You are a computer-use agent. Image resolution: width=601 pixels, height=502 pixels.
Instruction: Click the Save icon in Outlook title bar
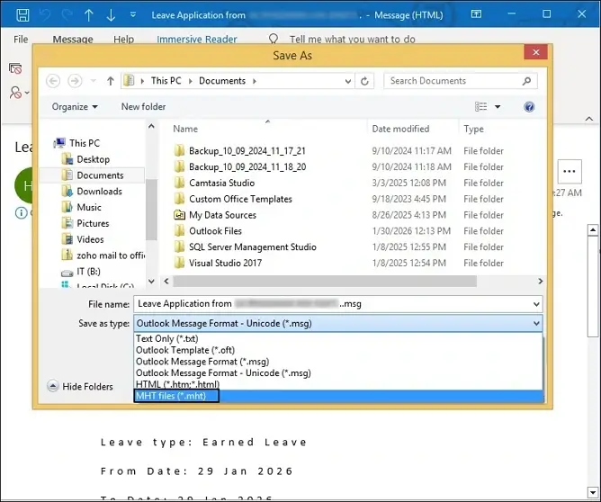click(22, 15)
